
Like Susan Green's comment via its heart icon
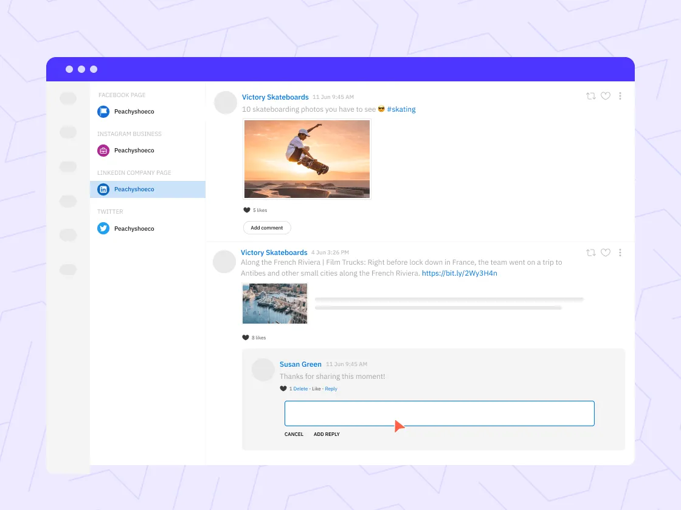[x=283, y=389]
